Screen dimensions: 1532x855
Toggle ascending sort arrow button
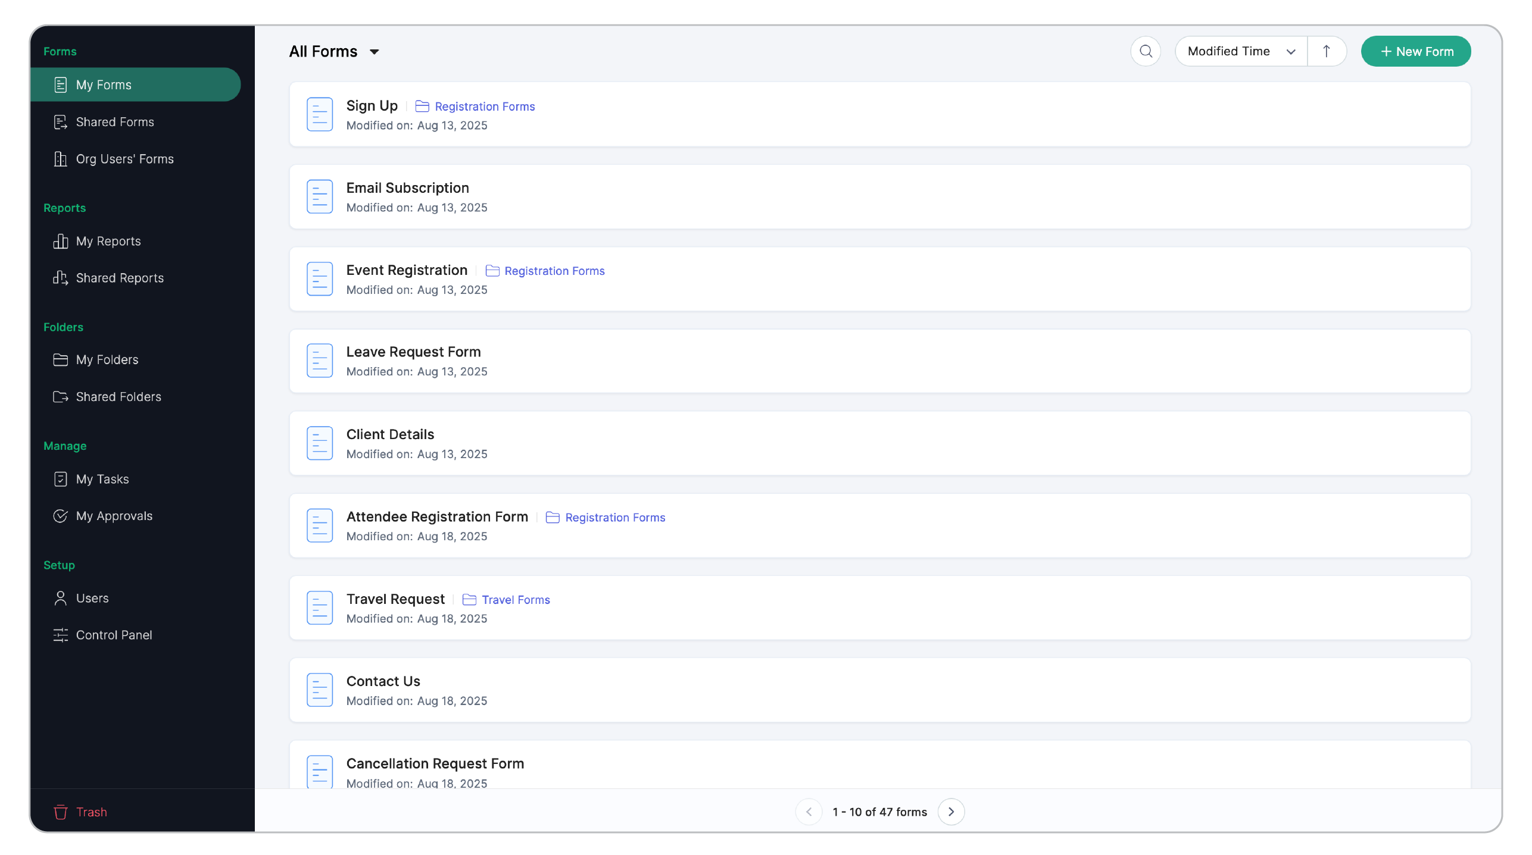[1326, 51]
